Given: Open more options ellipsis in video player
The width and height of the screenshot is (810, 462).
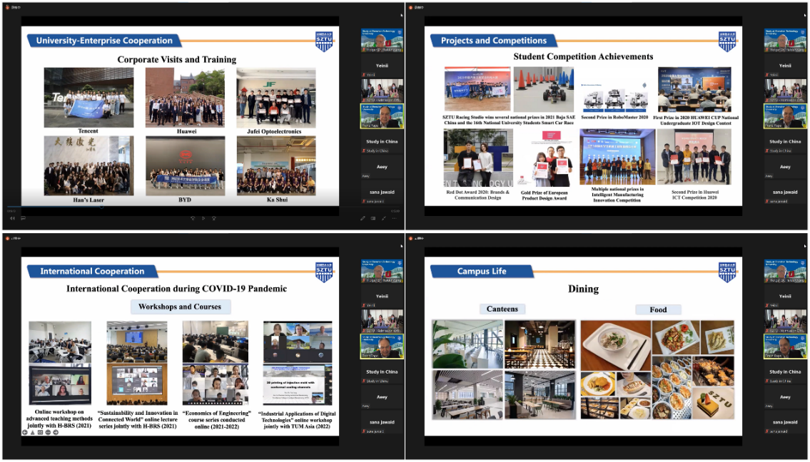Looking at the screenshot, I should point(394,218).
